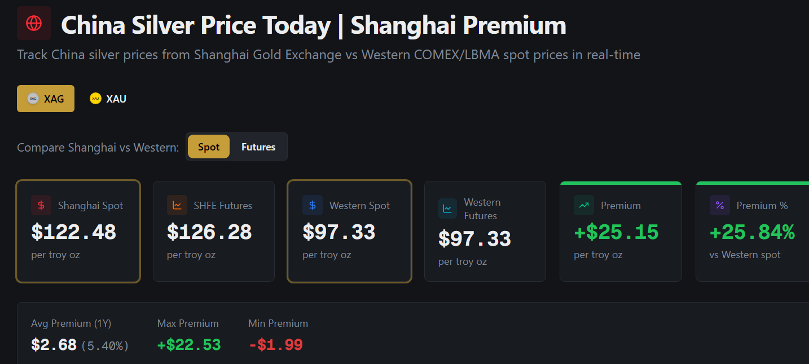Click the Premium +$25.15 card
Viewport: 809px width, 364px height.
pyautogui.click(x=621, y=231)
